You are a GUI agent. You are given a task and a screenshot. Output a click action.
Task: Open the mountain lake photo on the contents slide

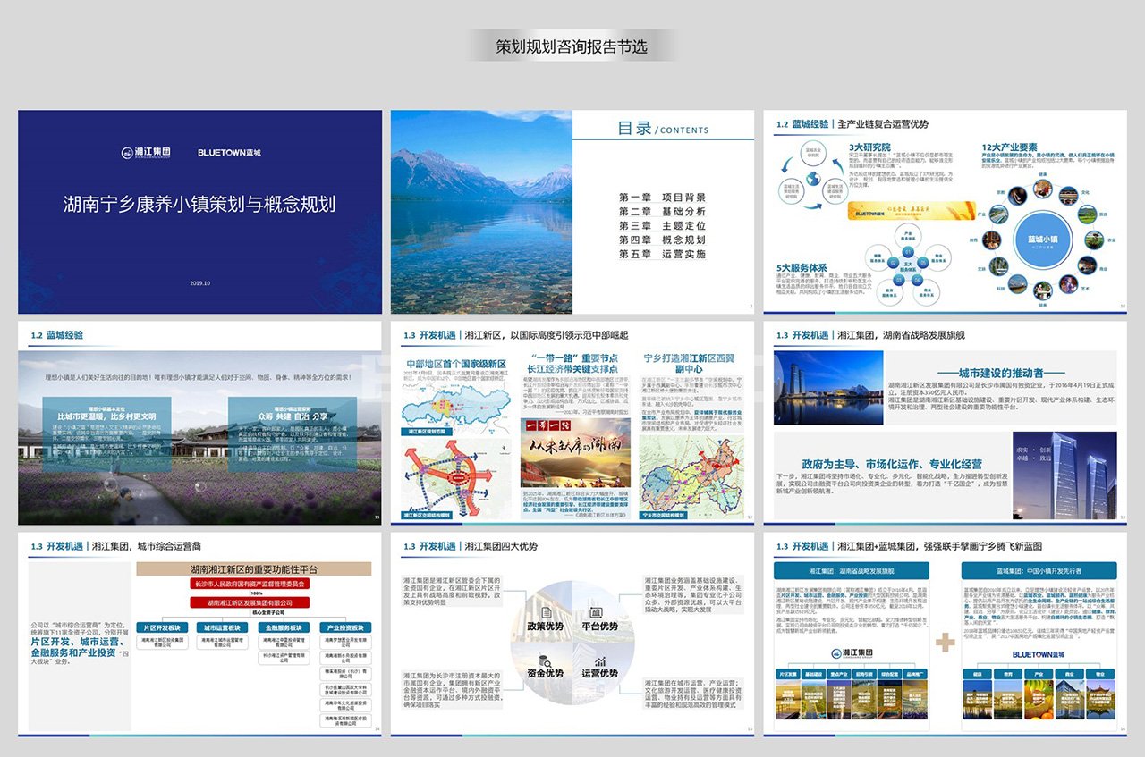[480, 210]
